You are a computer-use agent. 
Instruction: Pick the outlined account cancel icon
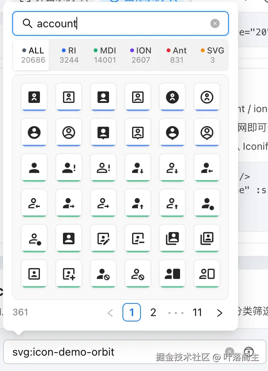(x=138, y=274)
